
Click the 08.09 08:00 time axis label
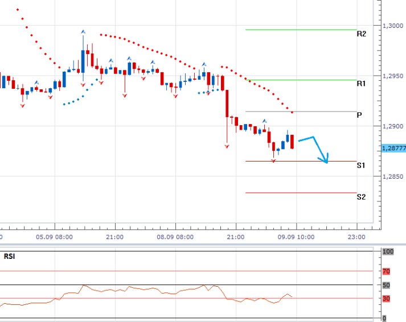click(x=175, y=237)
